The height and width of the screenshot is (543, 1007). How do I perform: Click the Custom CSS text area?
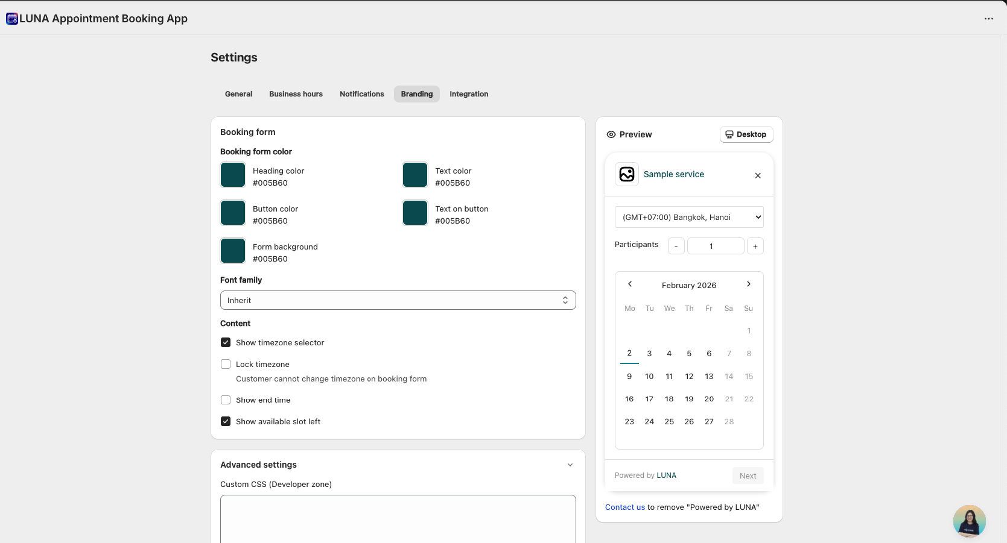(x=398, y=518)
